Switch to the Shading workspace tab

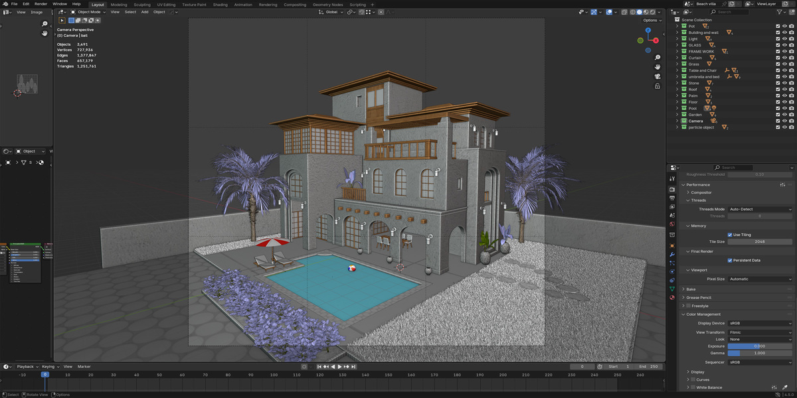pyautogui.click(x=220, y=5)
